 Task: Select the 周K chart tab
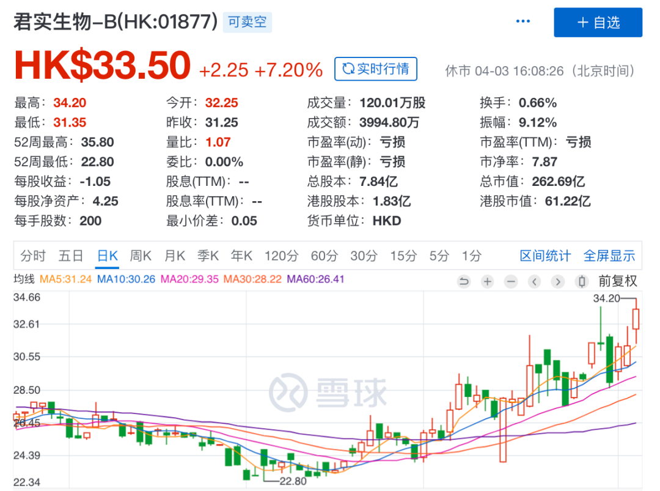click(x=141, y=256)
